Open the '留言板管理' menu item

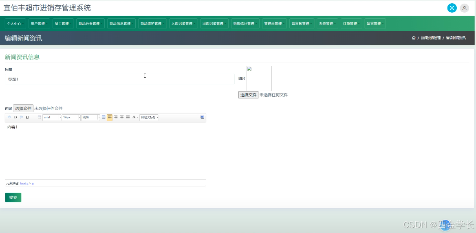pos(302,24)
